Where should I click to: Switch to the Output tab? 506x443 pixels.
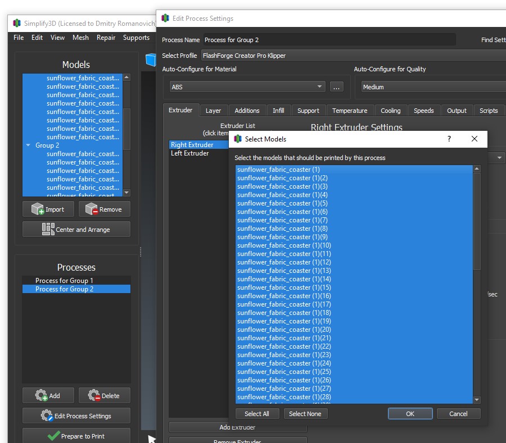point(457,111)
